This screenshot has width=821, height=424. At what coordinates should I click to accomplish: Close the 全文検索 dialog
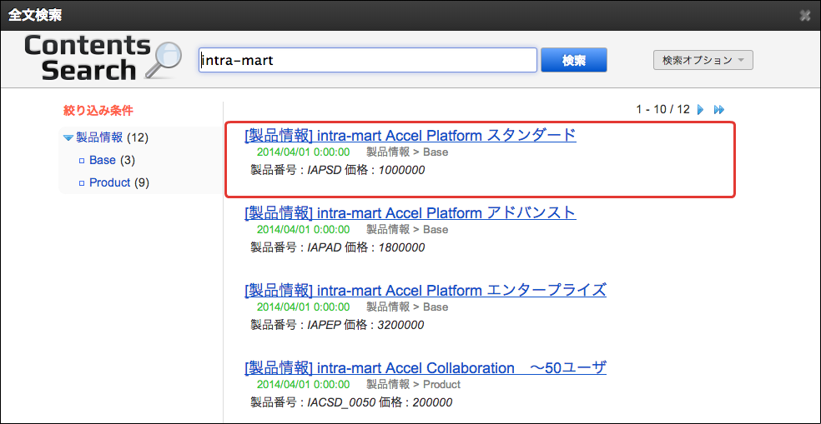click(x=804, y=15)
